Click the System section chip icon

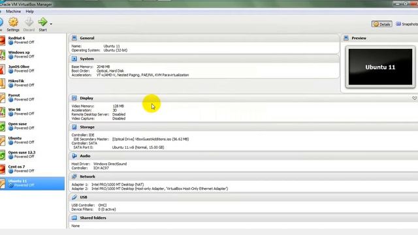coord(74,59)
